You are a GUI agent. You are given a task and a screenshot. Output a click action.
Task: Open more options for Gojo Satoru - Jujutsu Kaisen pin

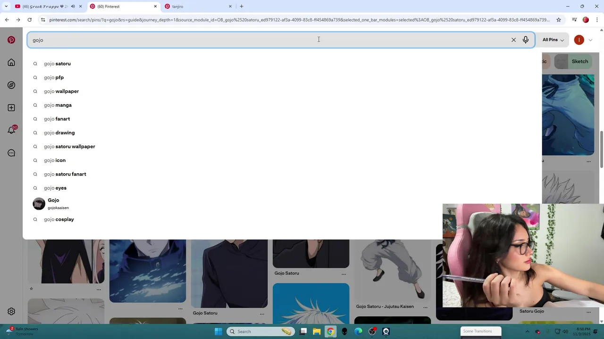click(x=425, y=307)
